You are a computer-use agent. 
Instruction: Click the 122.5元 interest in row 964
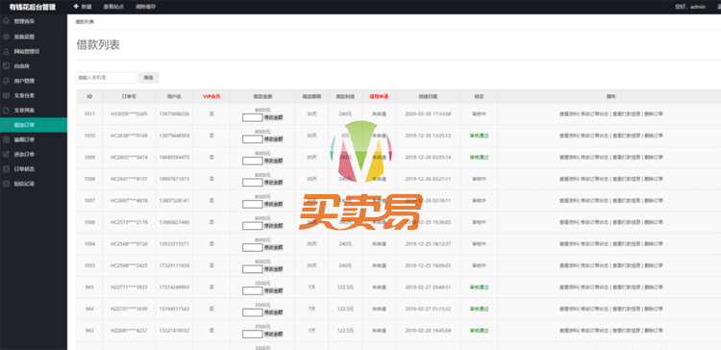pyautogui.click(x=345, y=309)
